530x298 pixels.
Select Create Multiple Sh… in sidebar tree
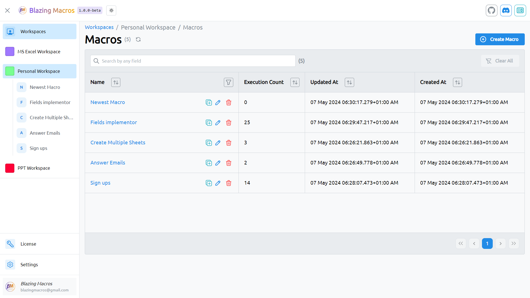tap(46, 118)
